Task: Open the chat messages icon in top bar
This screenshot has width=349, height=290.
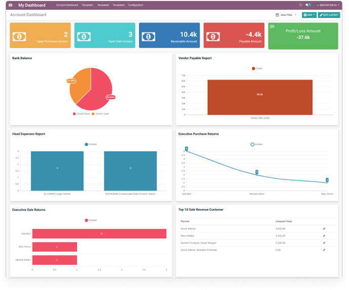Action: click(x=308, y=5)
